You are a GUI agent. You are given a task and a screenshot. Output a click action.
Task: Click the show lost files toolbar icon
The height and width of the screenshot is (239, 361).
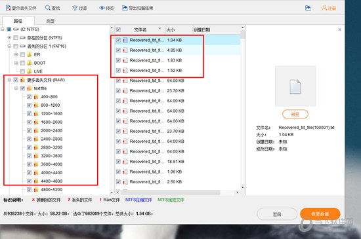9,8
